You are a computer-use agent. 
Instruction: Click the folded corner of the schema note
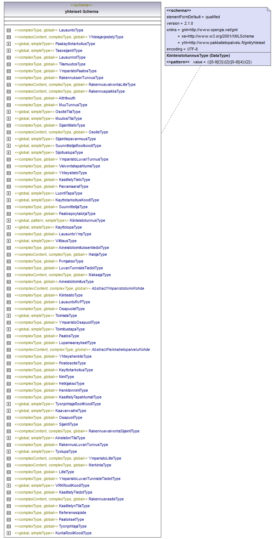point(268,10)
